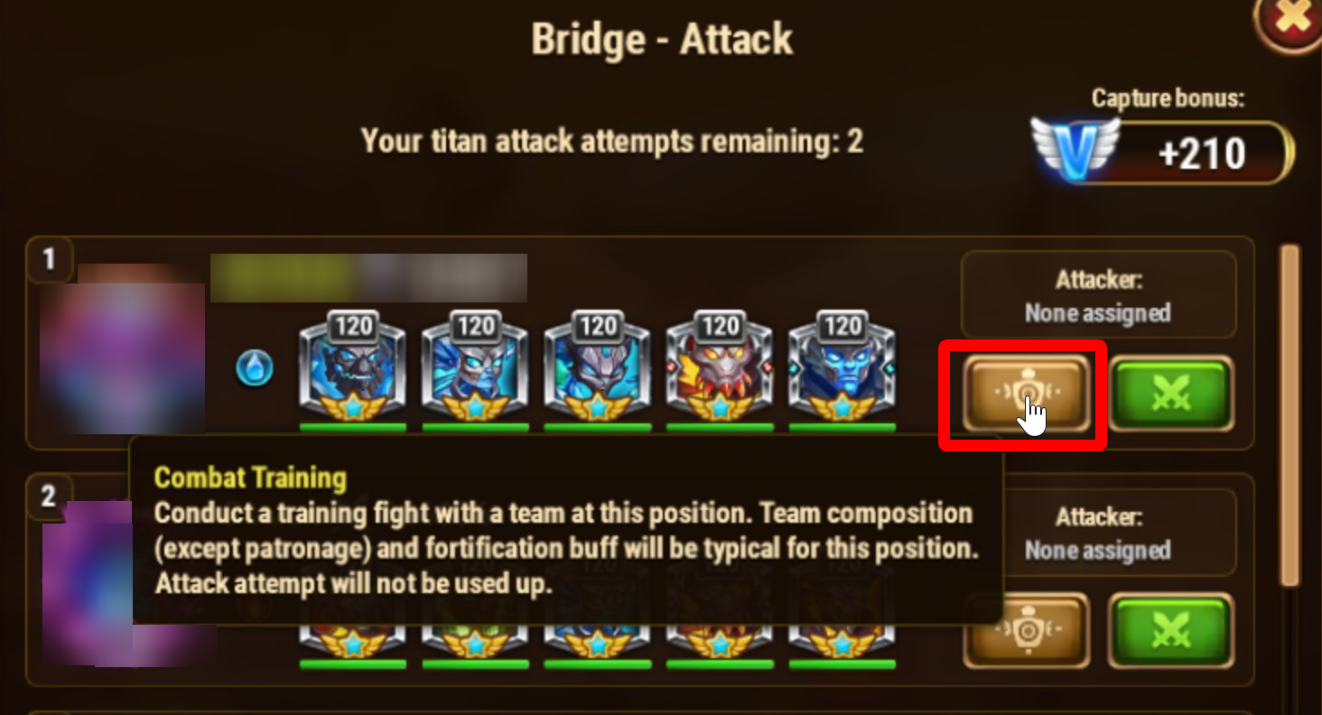The width and height of the screenshot is (1322, 715).
Task: Click the vertical scrollbar of the defender list
Action: tap(1290, 415)
